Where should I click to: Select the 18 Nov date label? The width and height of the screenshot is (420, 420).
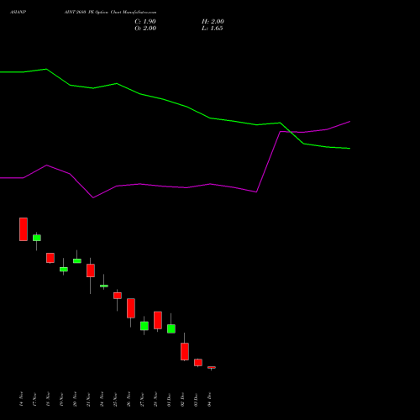point(48,399)
